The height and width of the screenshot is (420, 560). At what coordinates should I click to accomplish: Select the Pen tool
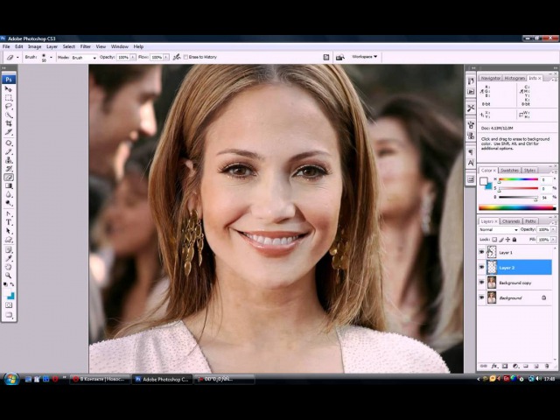tap(9, 213)
